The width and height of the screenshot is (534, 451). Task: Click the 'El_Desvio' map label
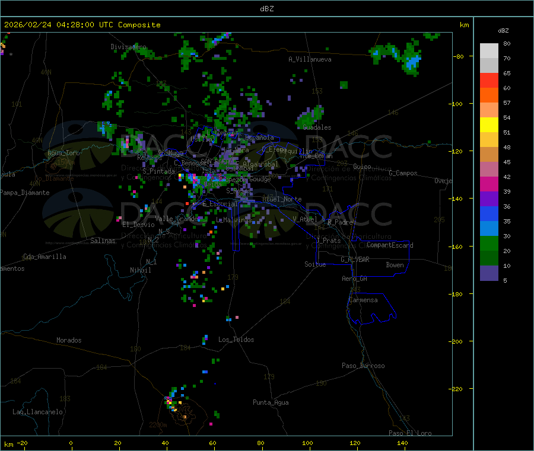coord(138,225)
